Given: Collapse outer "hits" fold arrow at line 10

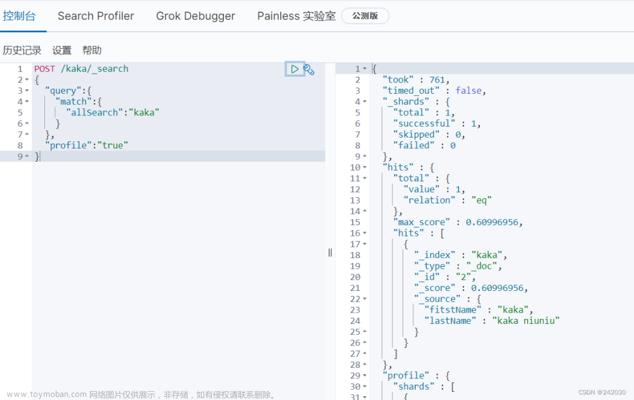Looking at the screenshot, I should point(365,167).
